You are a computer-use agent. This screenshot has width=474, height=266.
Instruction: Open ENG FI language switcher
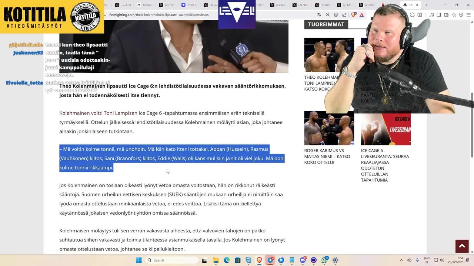[427, 260]
